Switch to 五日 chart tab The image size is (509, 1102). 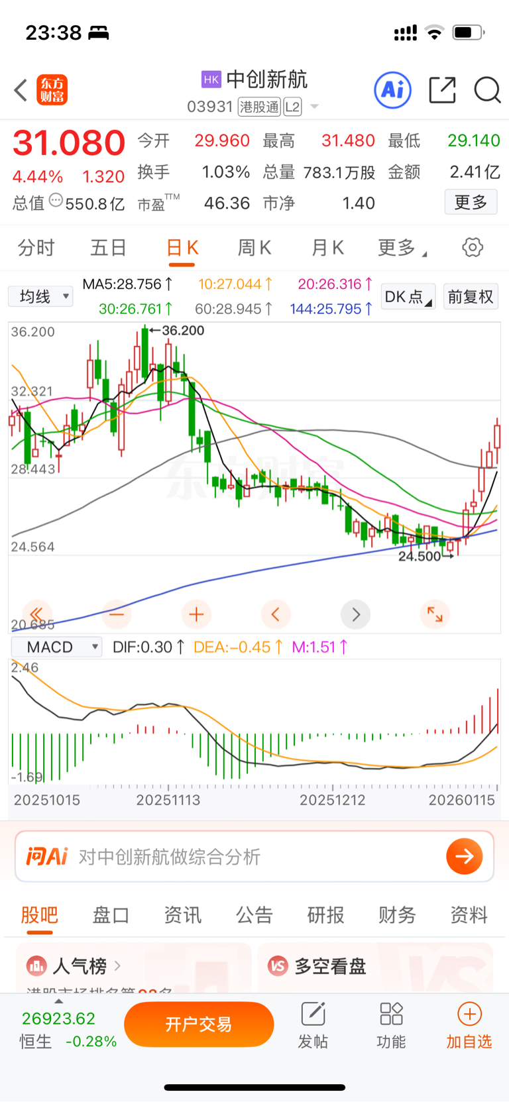(108, 248)
